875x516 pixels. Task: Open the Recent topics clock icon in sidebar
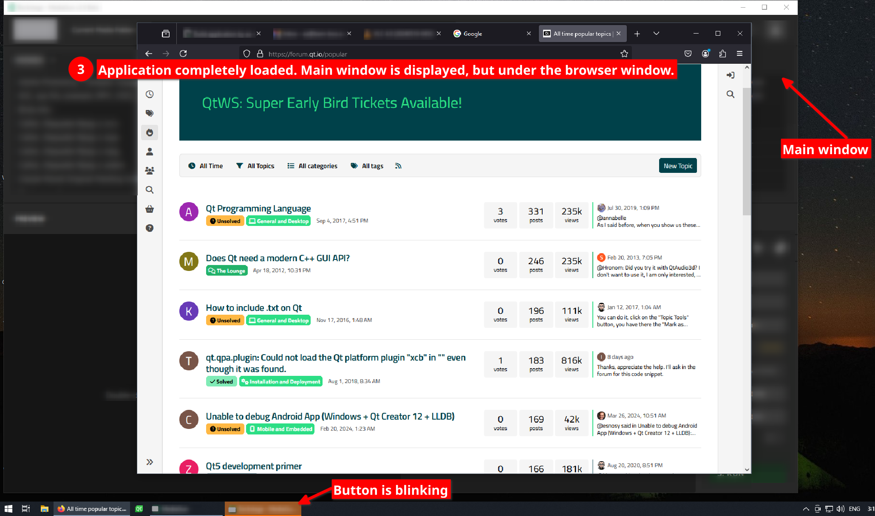point(150,94)
